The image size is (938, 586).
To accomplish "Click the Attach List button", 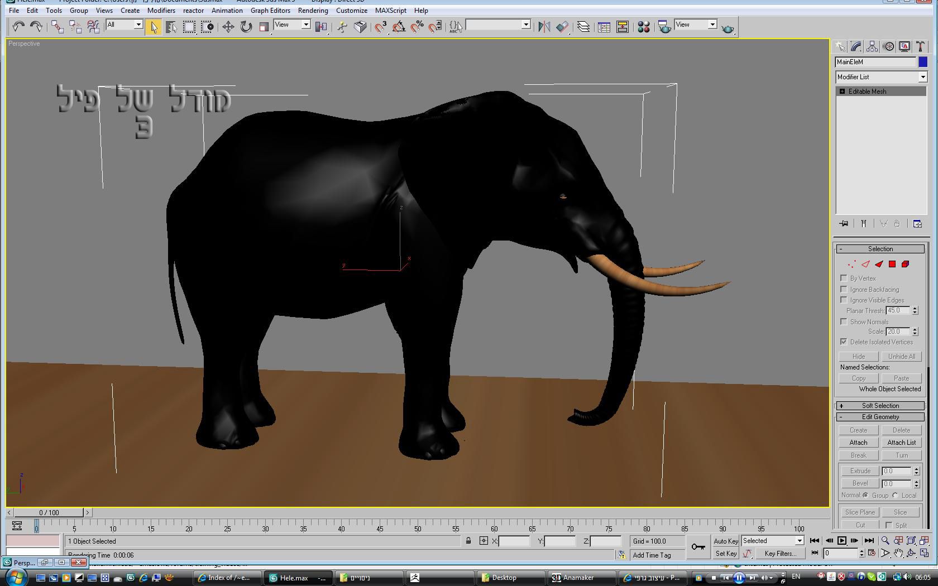I will [901, 443].
